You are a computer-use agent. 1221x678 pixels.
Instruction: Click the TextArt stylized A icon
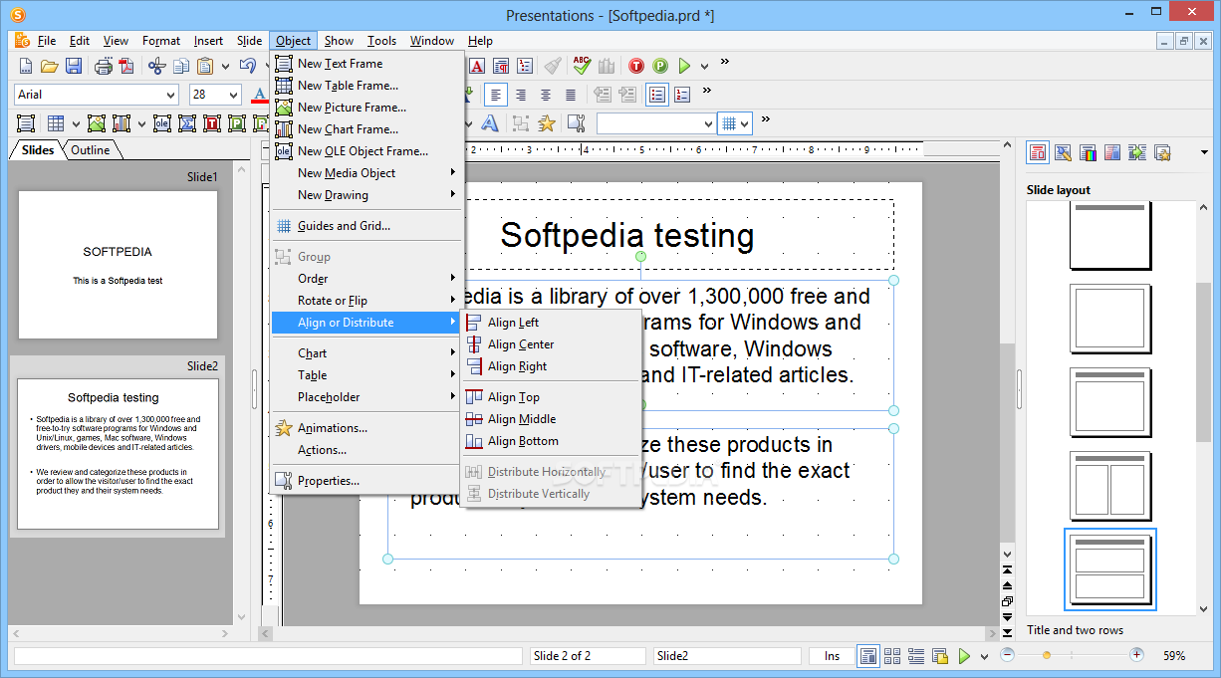[x=489, y=123]
